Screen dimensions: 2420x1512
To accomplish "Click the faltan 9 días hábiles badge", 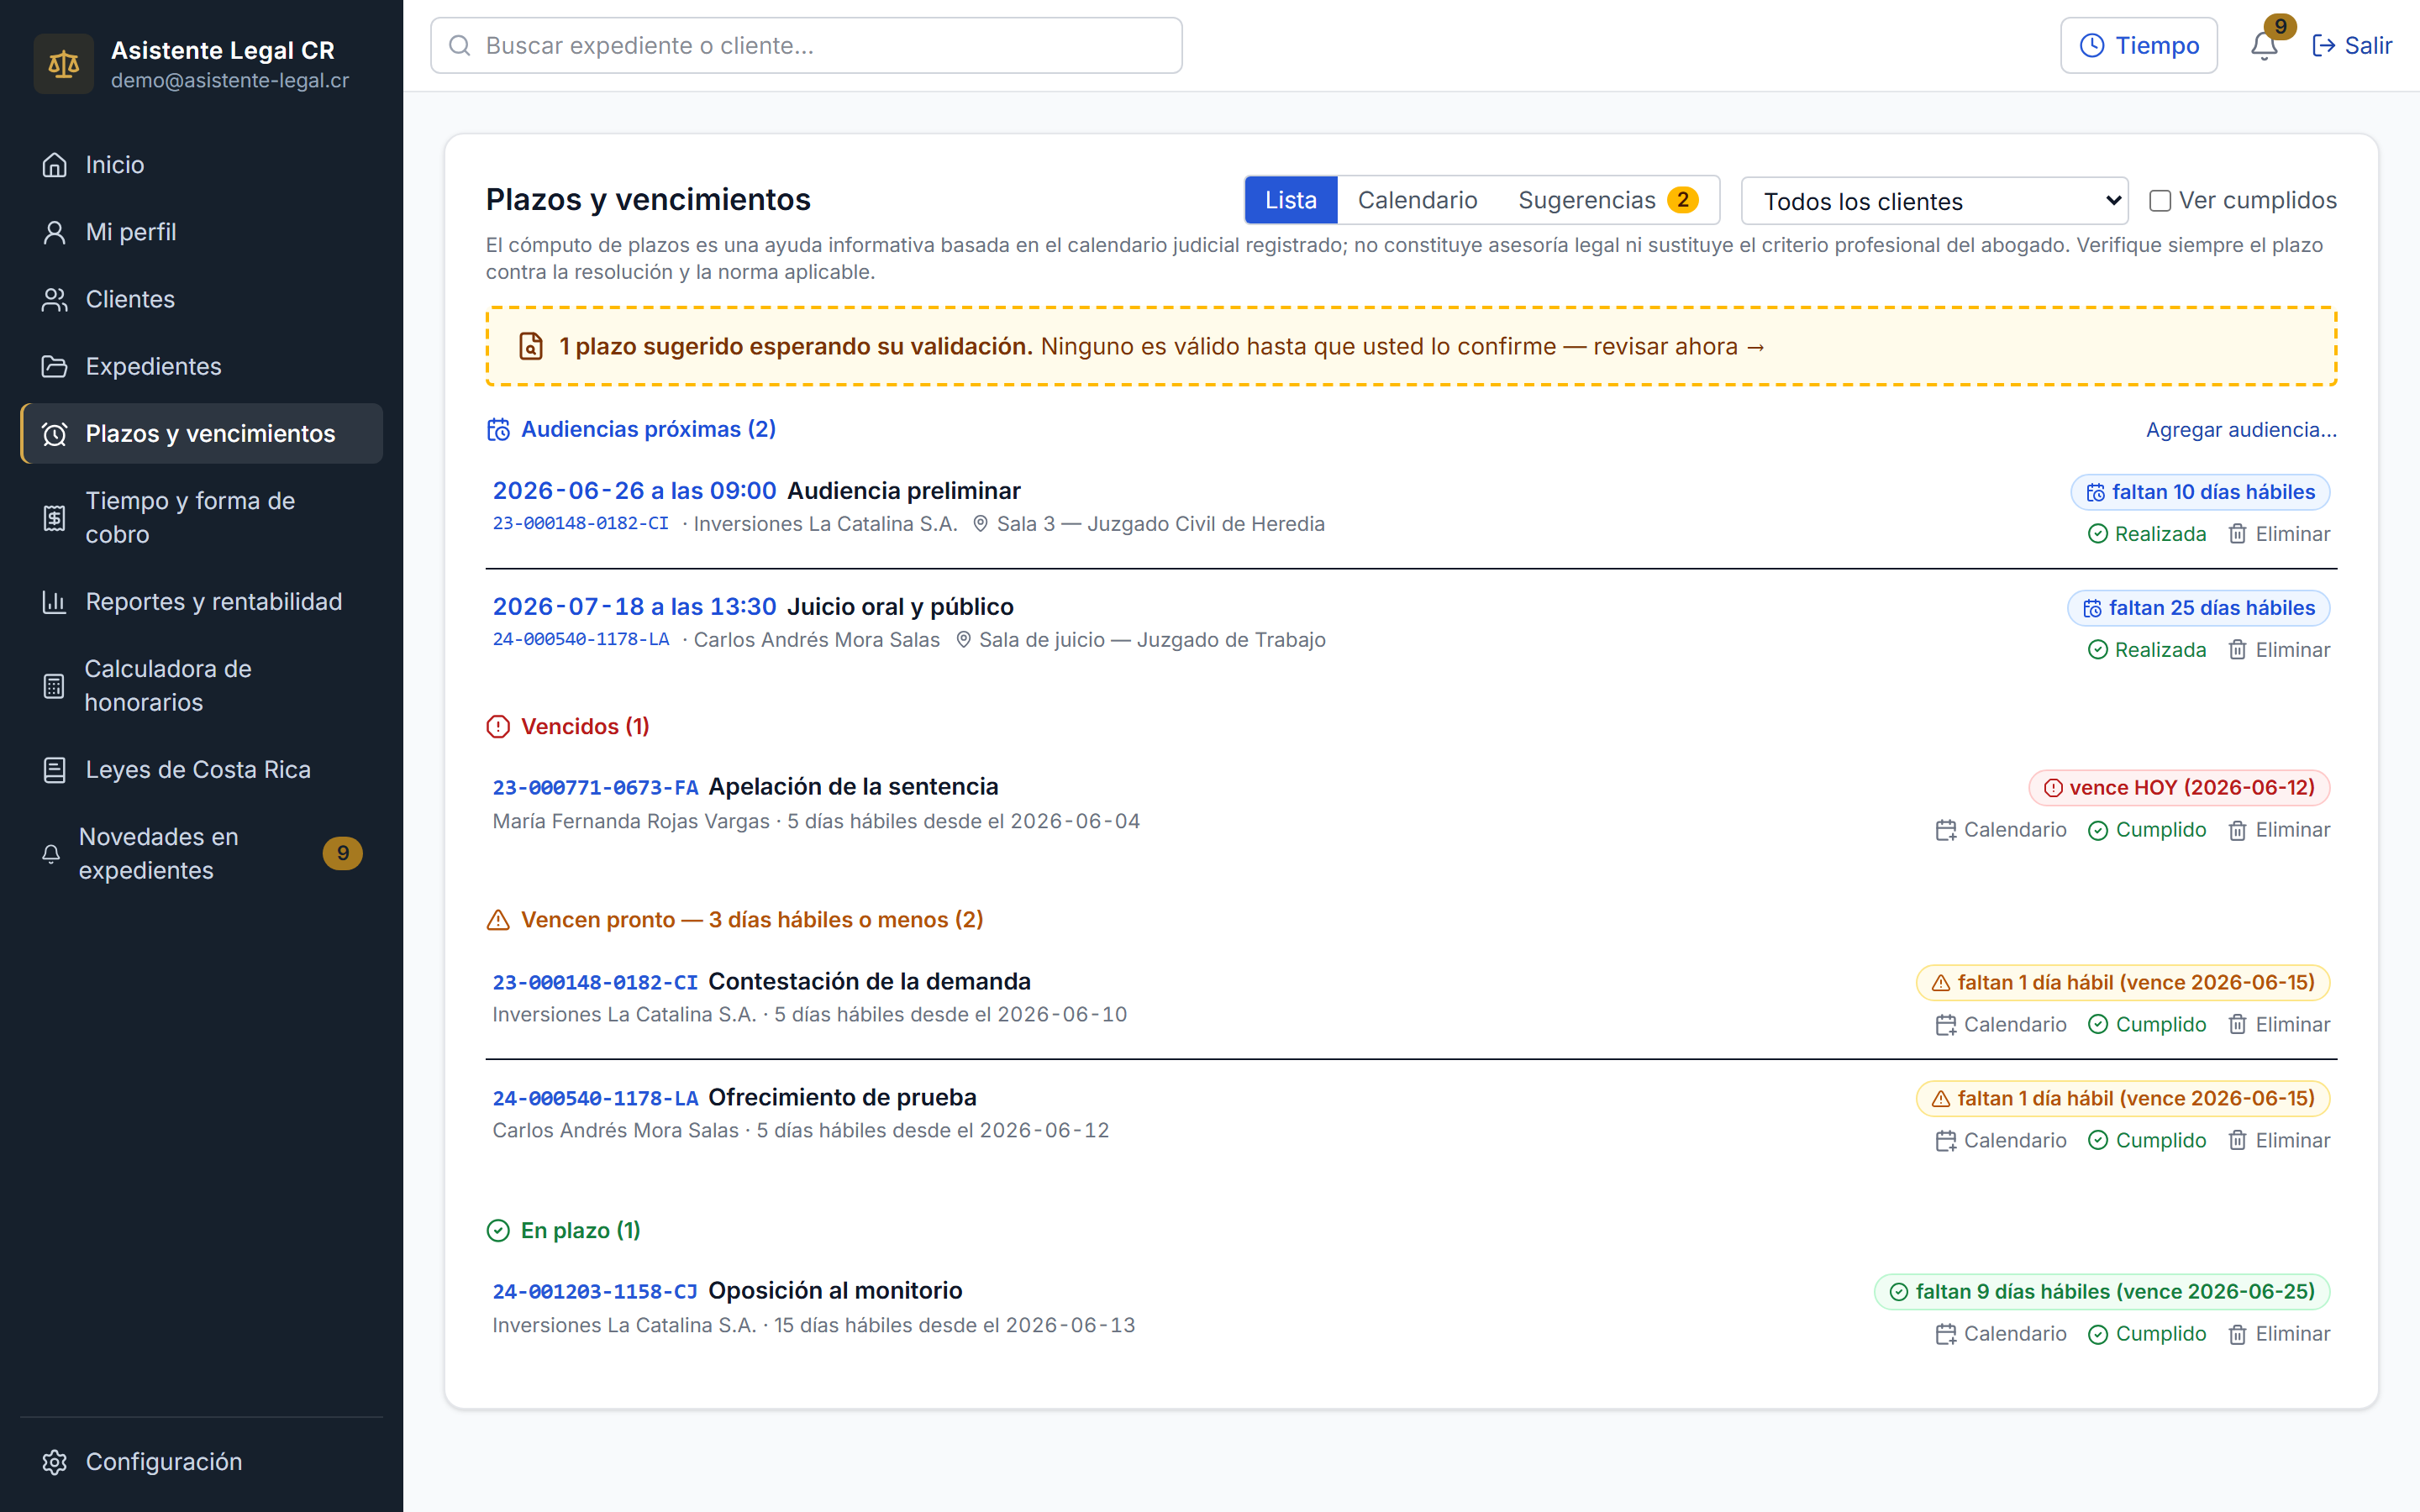I will click(2101, 1292).
